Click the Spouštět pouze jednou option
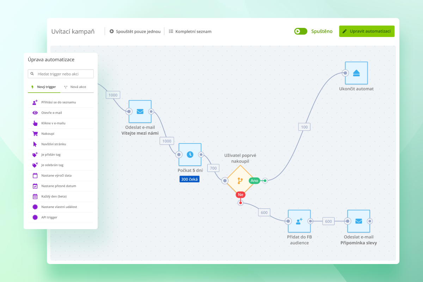 click(135, 31)
